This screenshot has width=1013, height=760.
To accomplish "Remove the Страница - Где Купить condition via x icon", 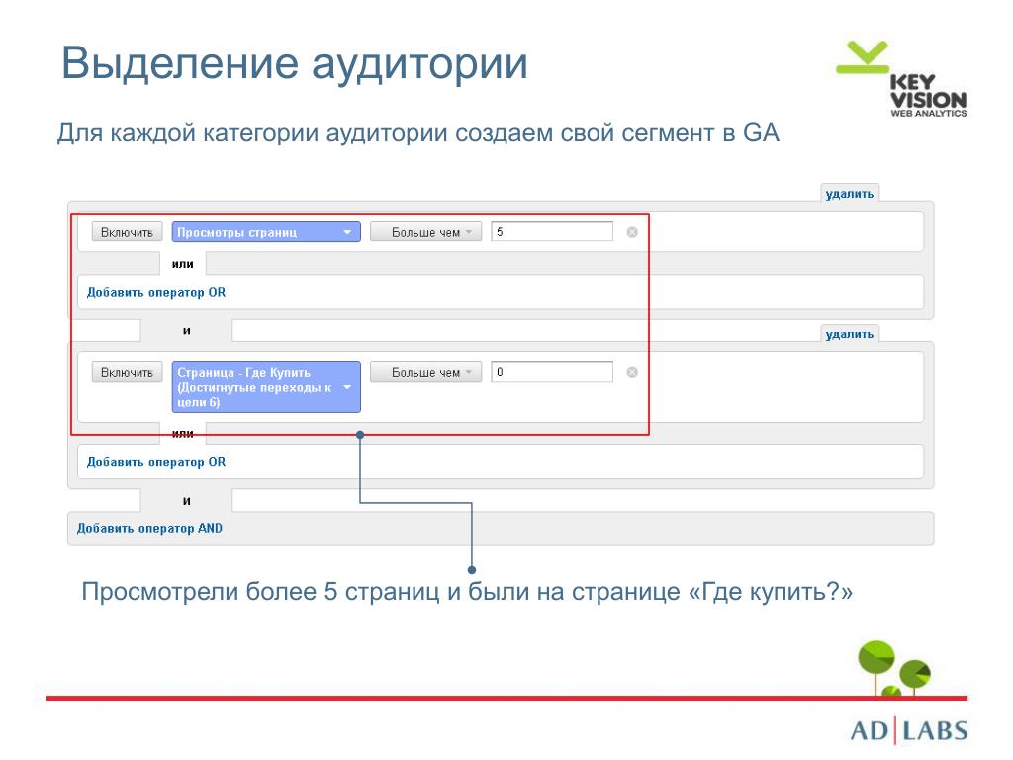I will (x=632, y=372).
